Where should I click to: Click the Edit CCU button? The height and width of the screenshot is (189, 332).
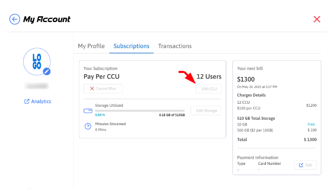click(209, 88)
